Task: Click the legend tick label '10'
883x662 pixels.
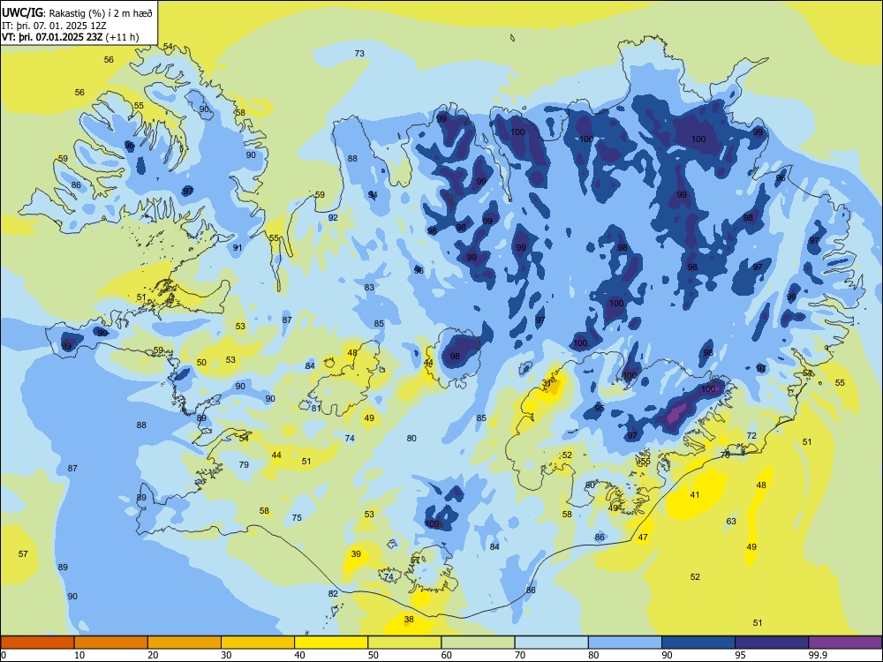Action: 80,655
